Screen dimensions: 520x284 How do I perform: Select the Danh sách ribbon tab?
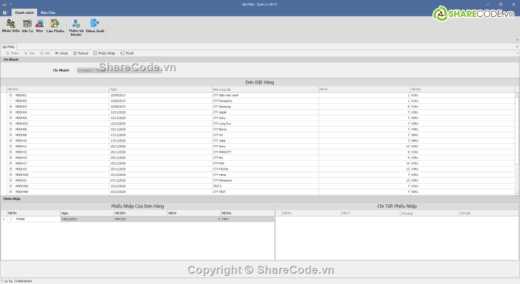pos(24,13)
